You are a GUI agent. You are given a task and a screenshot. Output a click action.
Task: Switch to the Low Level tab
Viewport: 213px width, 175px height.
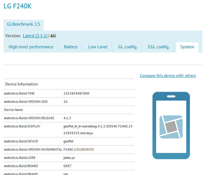coord(98,47)
